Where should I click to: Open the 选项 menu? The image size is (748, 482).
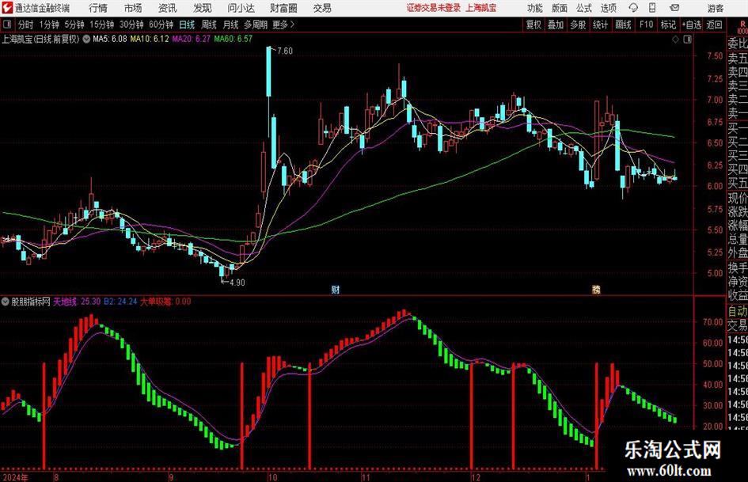click(608, 8)
